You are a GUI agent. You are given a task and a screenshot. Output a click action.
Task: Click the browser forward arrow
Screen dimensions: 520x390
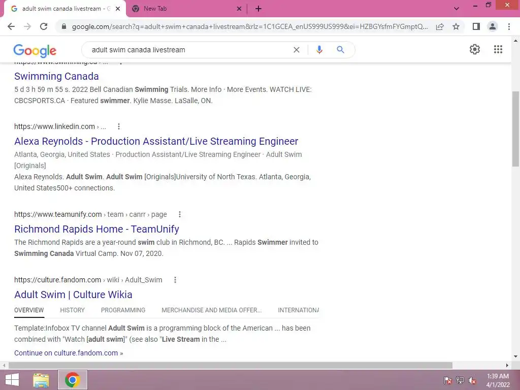(27, 26)
